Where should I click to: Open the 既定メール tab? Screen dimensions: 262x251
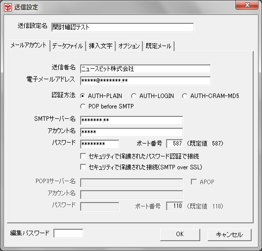[158, 46]
